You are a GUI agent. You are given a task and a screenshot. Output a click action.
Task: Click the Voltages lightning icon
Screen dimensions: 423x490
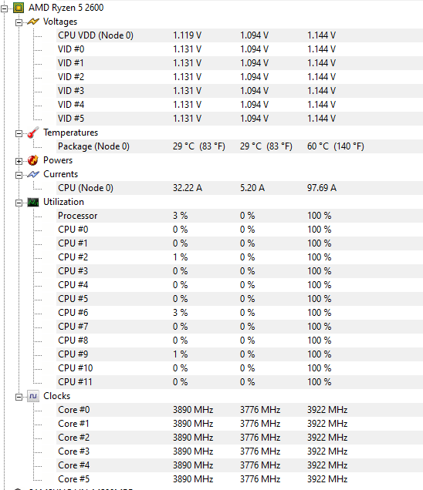[x=33, y=22]
